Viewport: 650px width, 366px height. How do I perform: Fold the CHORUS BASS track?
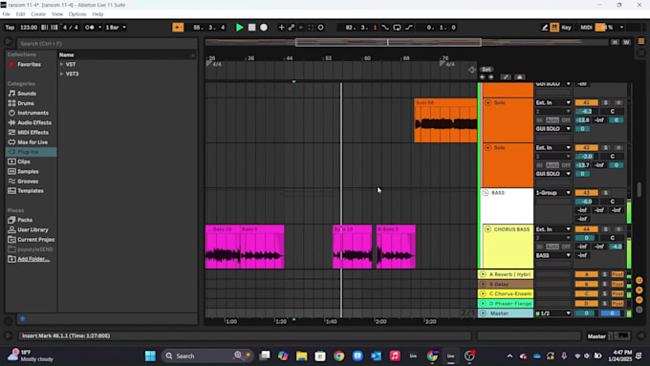[x=487, y=229]
